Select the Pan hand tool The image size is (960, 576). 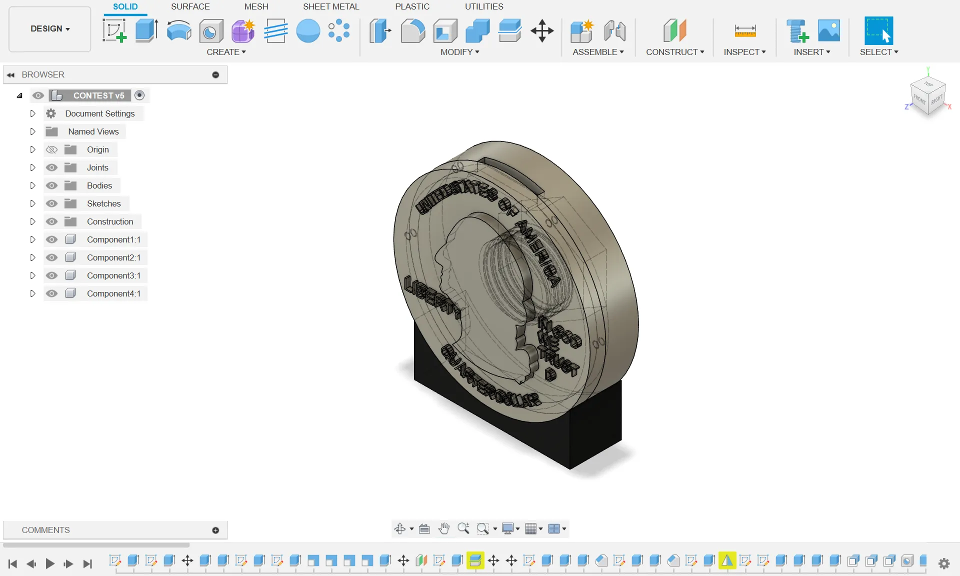443,528
